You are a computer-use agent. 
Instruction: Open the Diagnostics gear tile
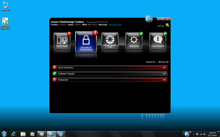point(134,41)
